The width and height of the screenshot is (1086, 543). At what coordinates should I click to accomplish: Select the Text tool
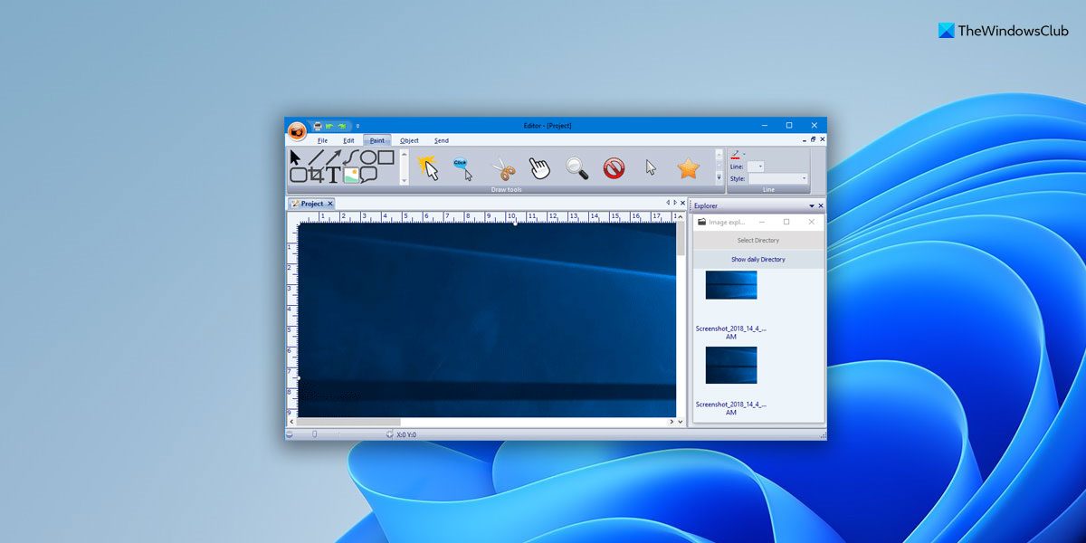pyautogui.click(x=333, y=176)
